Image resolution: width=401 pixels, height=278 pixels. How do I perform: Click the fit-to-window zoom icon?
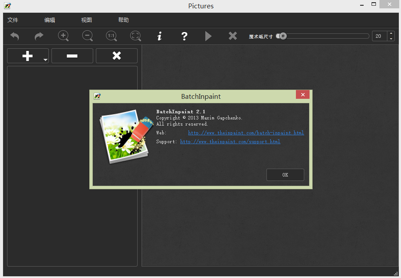point(135,36)
